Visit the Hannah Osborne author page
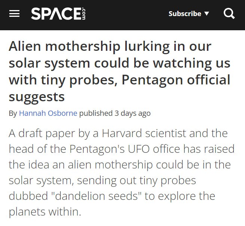The height and width of the screenshot is (226, 245). (x=48, y=113)
